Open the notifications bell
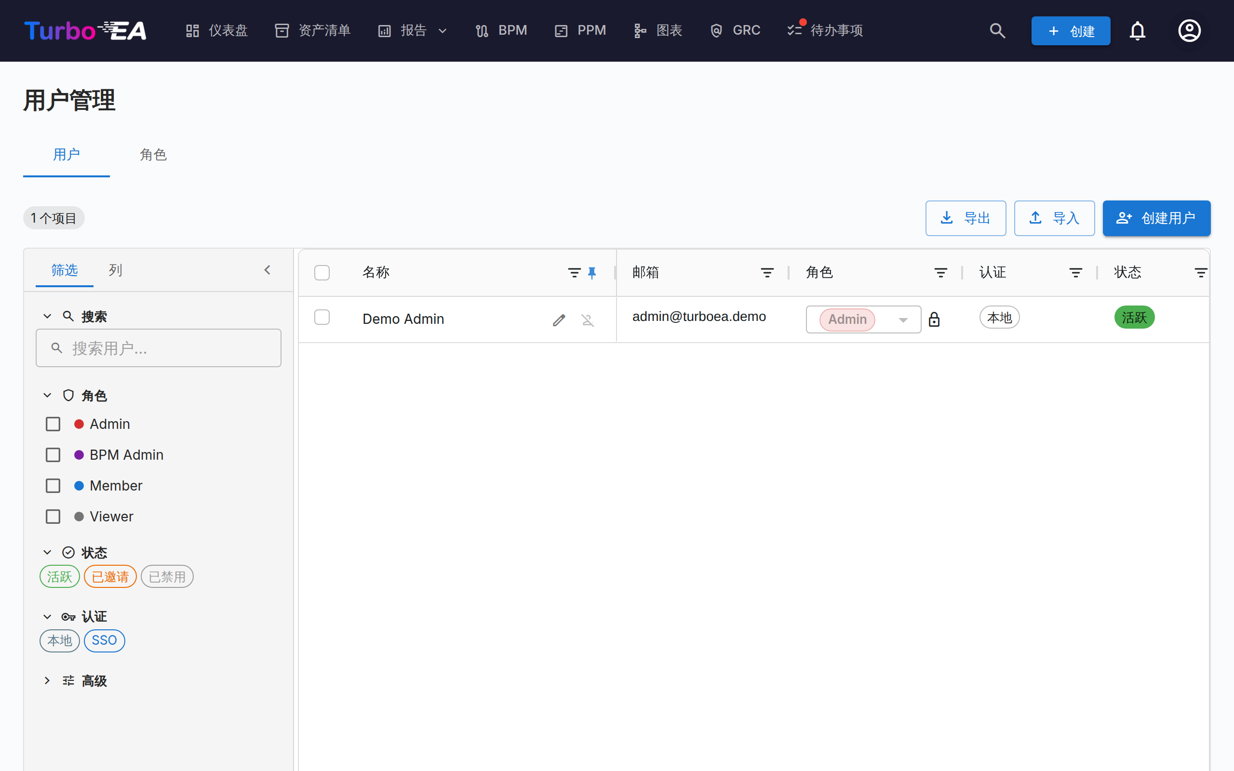Screen dimensions: 1234x771 1137,30
